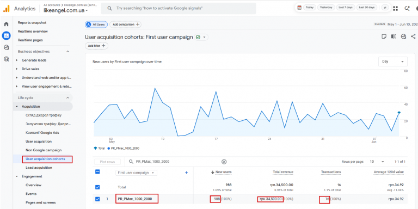Open Realtime pages
This screenshot has height=209, width=418.
[30, 40]
